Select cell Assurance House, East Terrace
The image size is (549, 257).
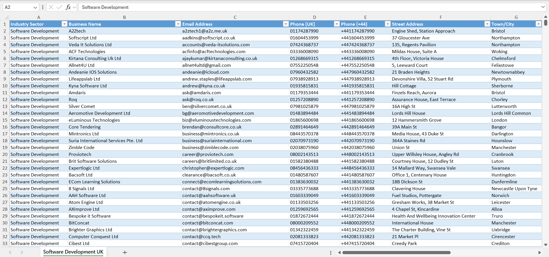(x=441, y=99)
